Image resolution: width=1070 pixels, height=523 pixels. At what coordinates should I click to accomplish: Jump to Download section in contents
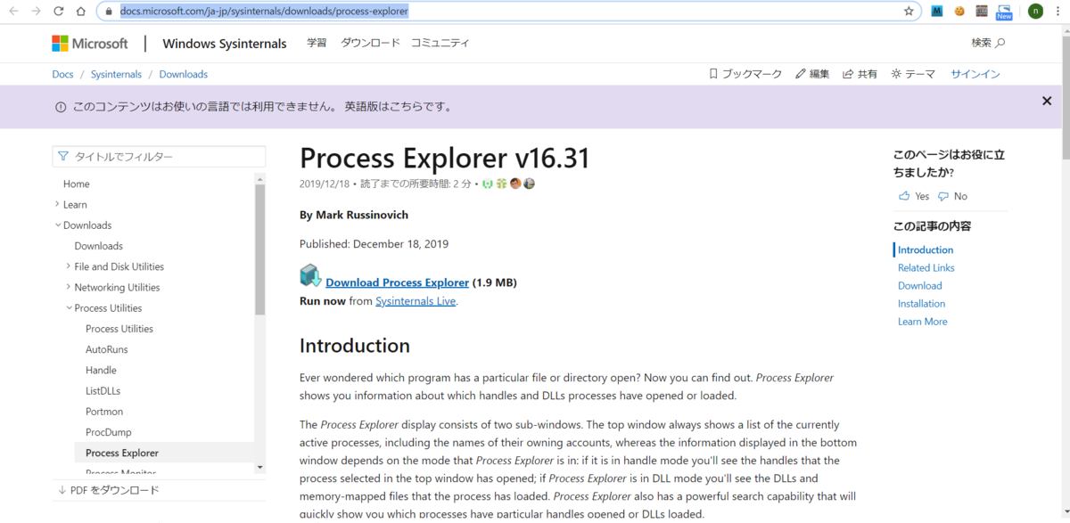pos(919,286)
